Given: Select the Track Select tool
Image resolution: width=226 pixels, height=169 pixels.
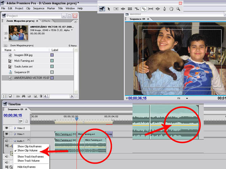Looking at the screenshot, I should (x=116, y=9).
